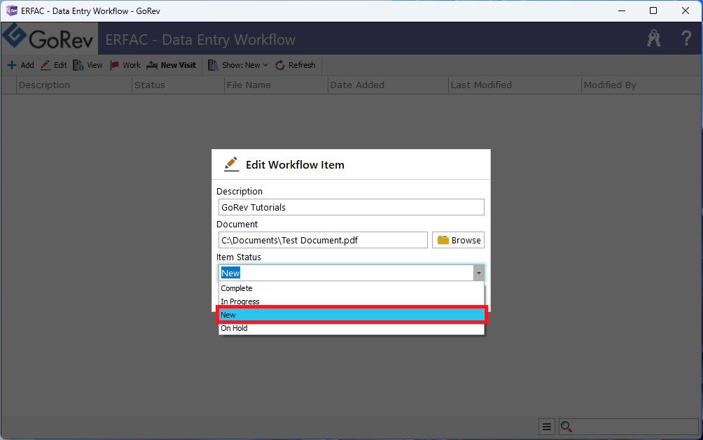Select Complete from status list
Image resolution: width=703 pixels, height=440 pixels.
pyautogui.click(x=351, y=288)
